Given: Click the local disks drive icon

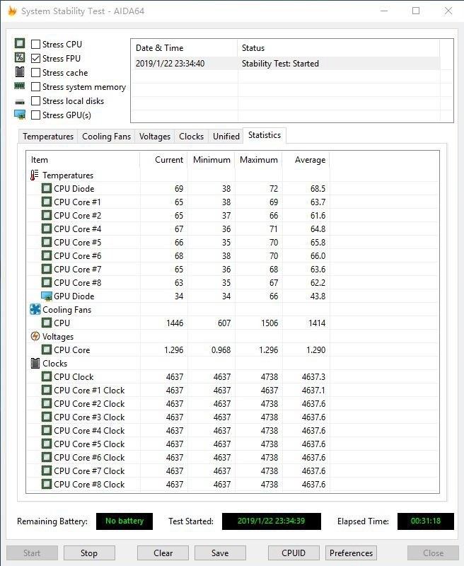Looking at the screenshot, I should tap(20, 102).
